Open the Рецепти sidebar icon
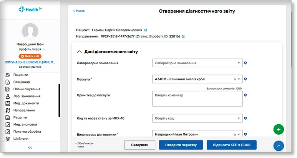Screen dimensions: 297x158 (8, 117)
